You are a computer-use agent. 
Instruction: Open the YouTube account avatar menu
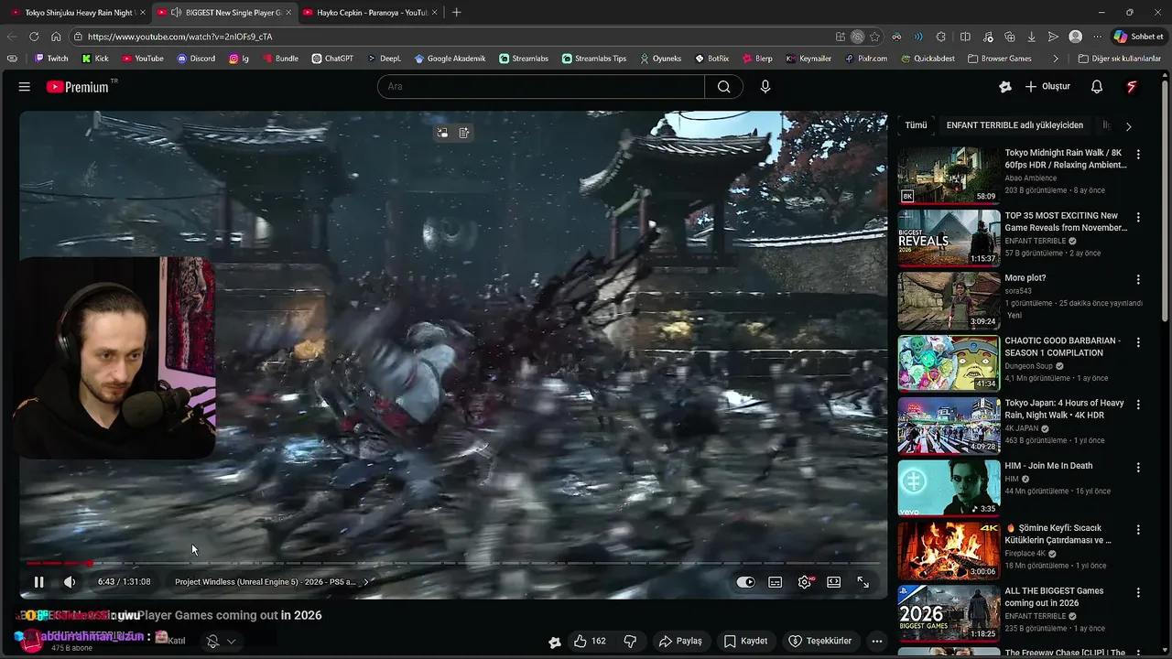point(1132,87)
